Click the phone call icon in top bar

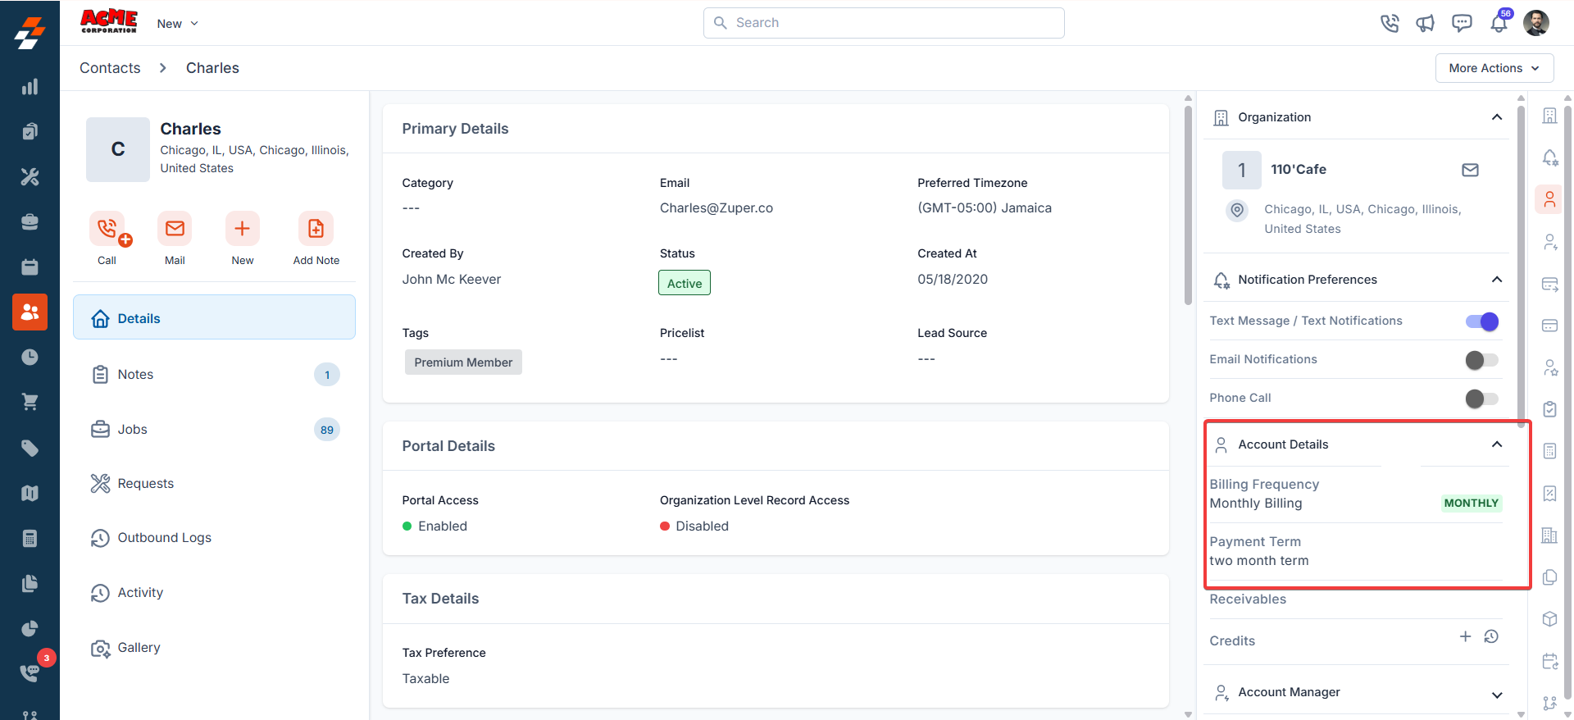pyautogui.click(x=1390, y=23)
